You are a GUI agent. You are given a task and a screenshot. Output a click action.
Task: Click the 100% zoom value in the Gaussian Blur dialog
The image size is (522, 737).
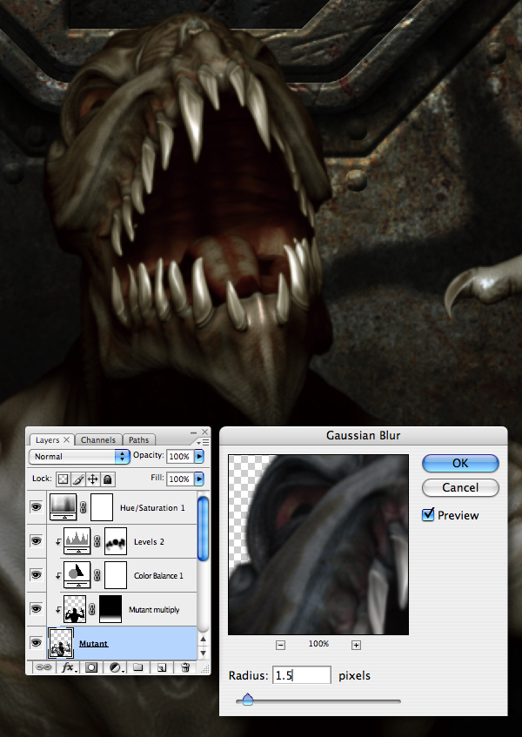(x=318, y=644)
